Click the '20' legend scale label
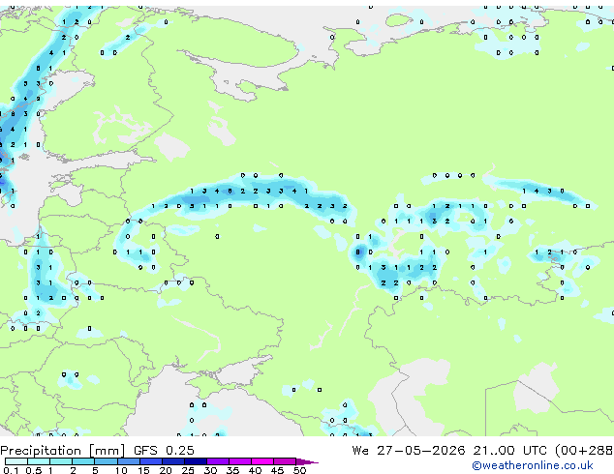 coord(166,470)
